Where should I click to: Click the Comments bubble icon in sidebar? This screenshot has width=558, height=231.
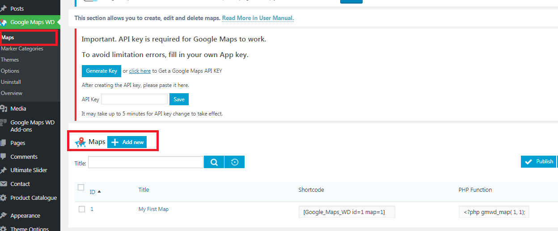click(x=4, y=157)
